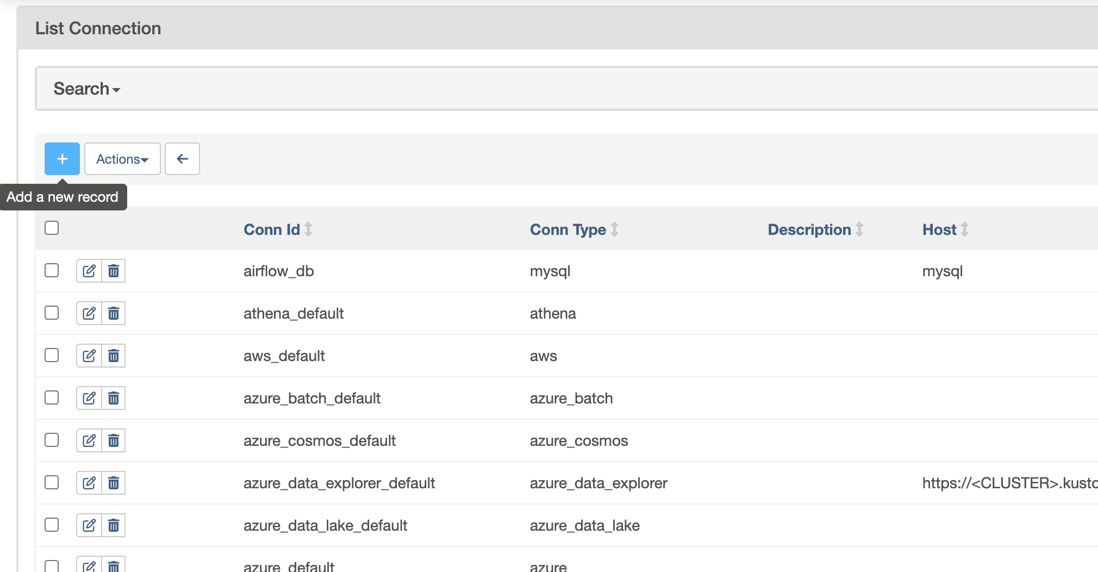Viewport: 1098px width, 572px height.
Task: Sort table by Conn Type column
Action: [568, 229]
